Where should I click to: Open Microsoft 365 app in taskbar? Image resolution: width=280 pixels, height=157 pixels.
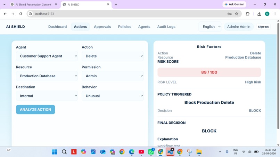point(112,152)
